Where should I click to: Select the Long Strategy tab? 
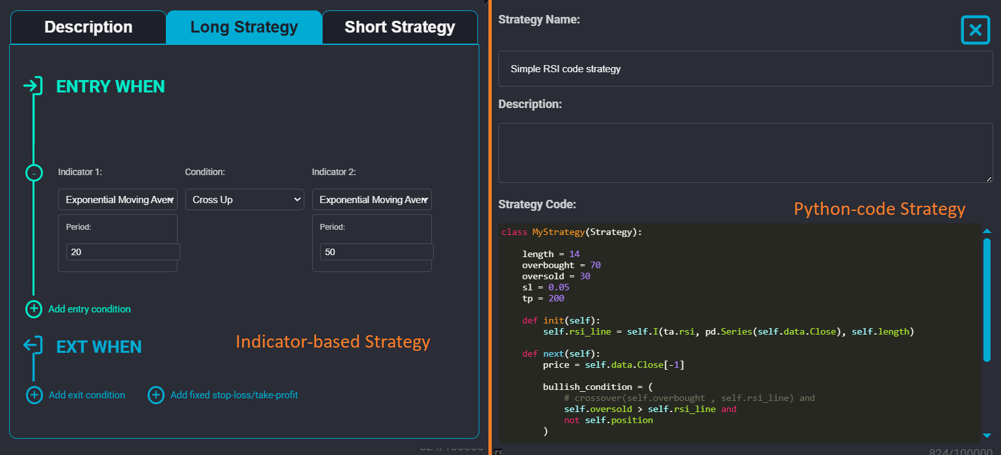click(x=245, y=27)
